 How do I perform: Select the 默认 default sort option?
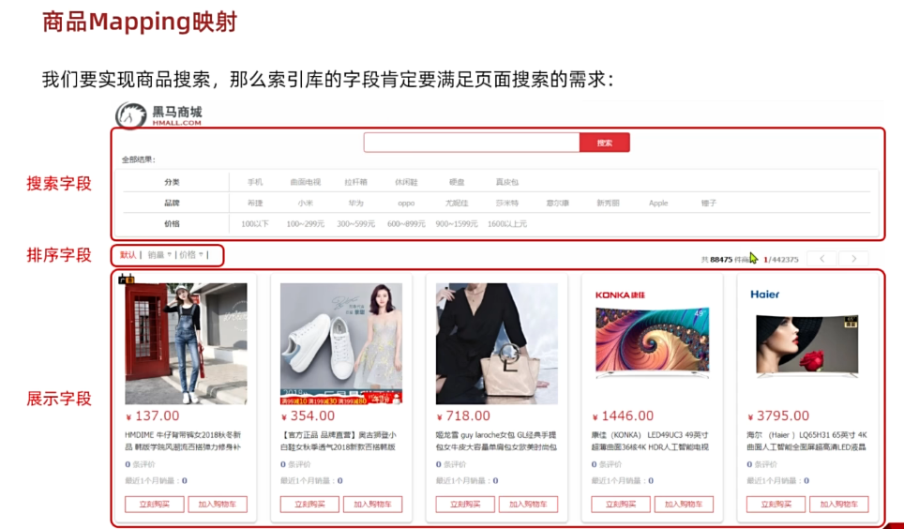tap(128, 255)
